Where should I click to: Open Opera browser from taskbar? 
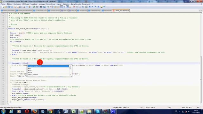[x=27, y=111]
